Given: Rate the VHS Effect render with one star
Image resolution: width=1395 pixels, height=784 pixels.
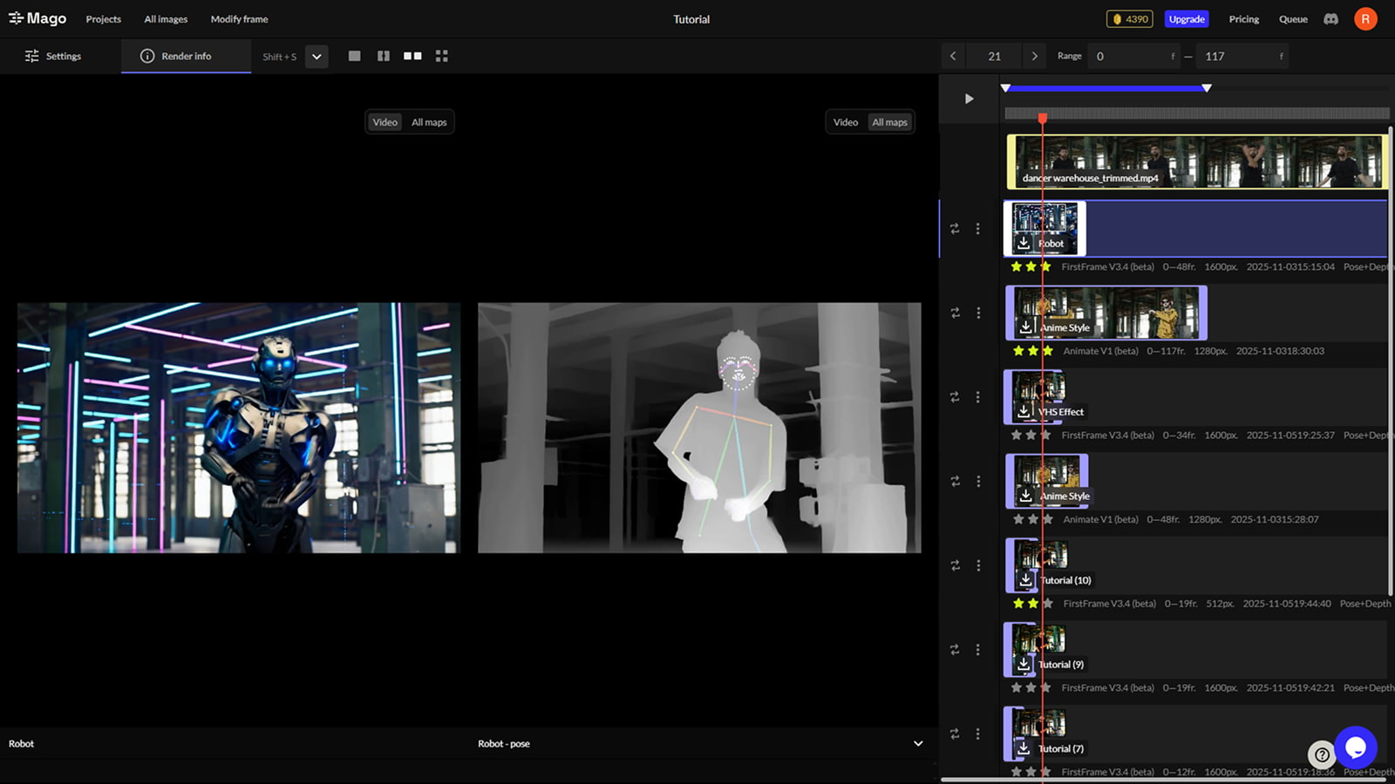Looking at the screenshot, I should tap(1017, 435).
